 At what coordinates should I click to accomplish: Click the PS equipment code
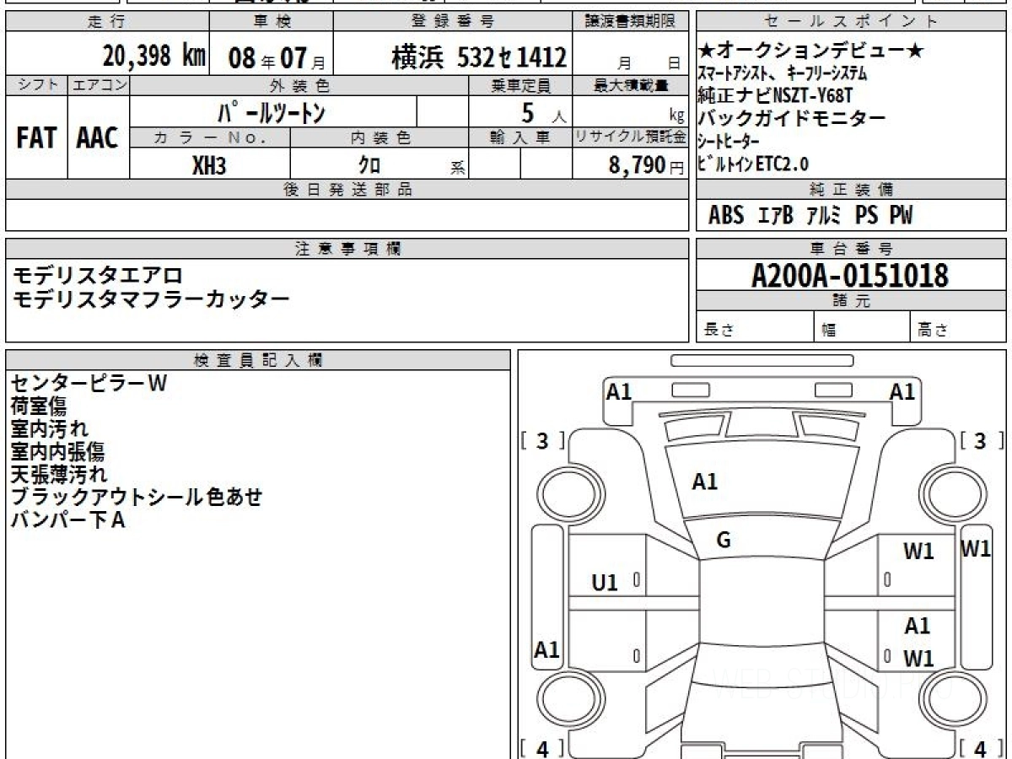pos(866,216)
